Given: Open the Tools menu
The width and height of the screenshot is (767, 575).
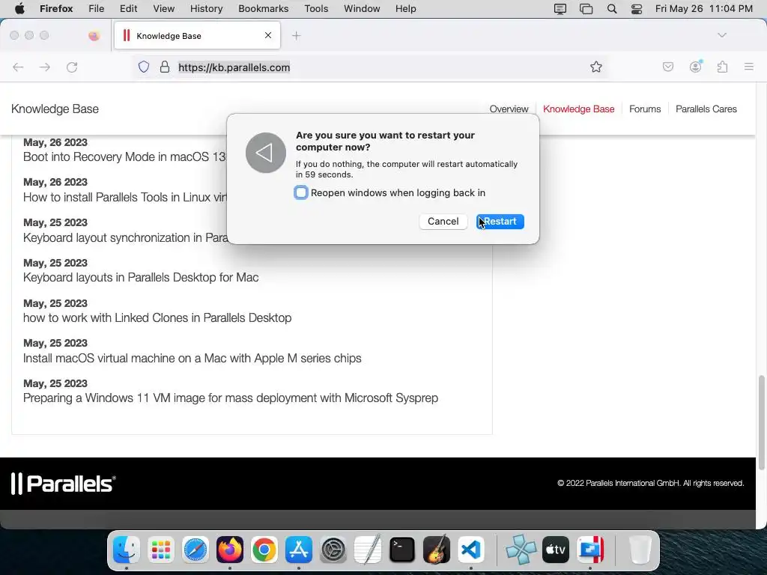Looking at the screenshot, I should (316, 8).
